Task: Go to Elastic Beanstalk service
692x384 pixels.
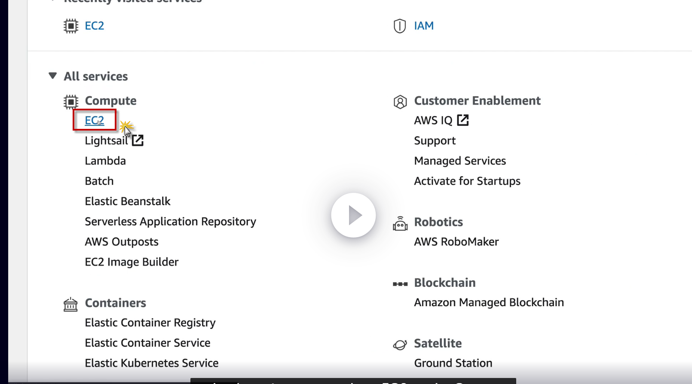Action: (x=128, y=201)
